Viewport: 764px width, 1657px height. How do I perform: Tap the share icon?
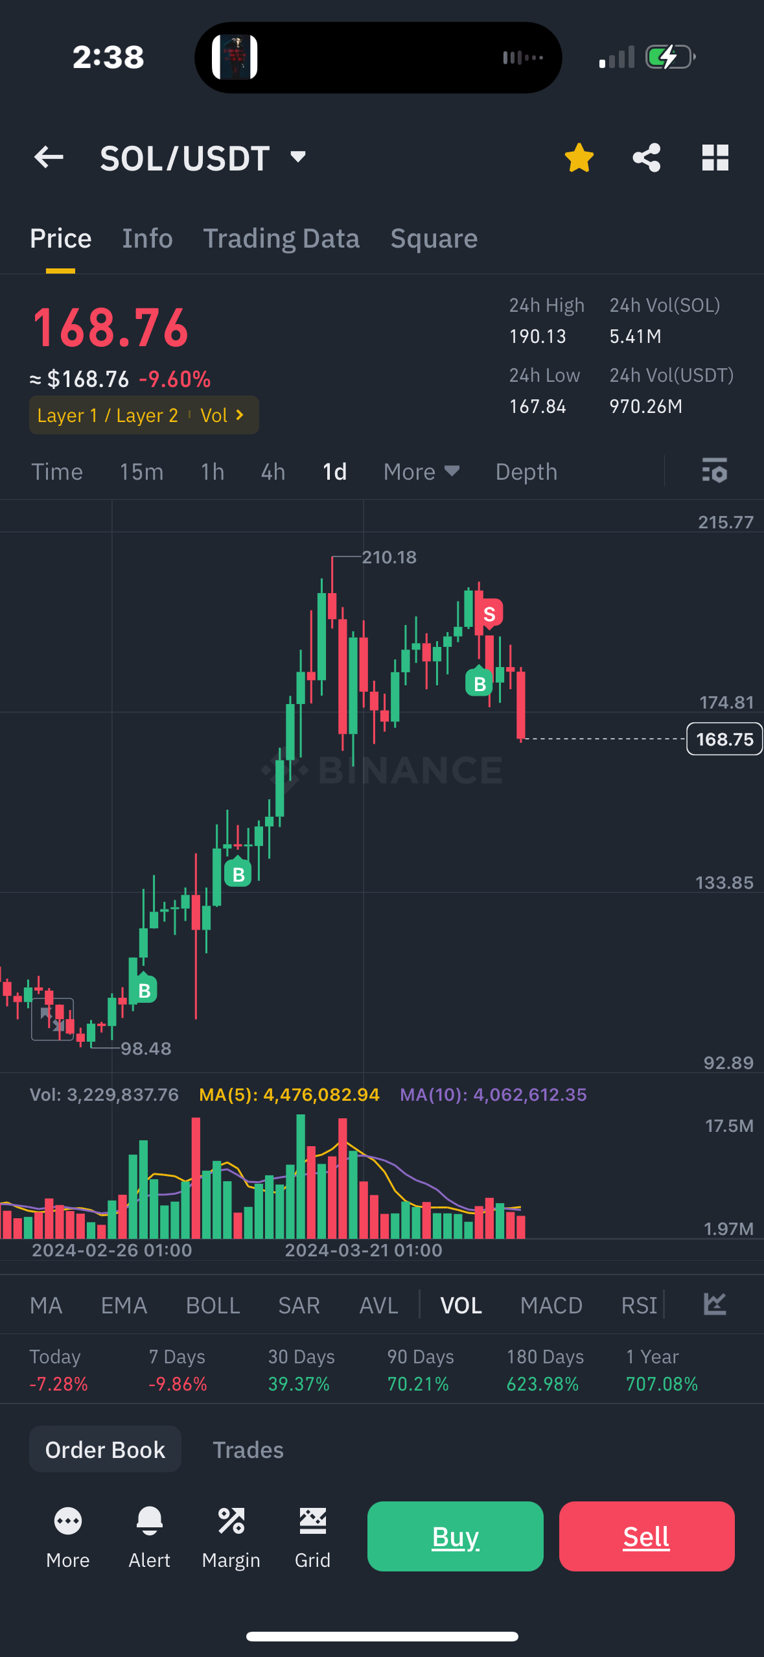coord(646,158)
